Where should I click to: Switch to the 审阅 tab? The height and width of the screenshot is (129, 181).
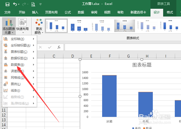tap(94, 12)
